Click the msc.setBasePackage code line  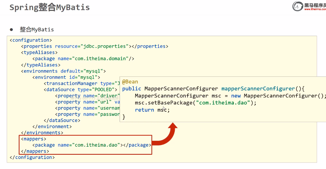195,103
